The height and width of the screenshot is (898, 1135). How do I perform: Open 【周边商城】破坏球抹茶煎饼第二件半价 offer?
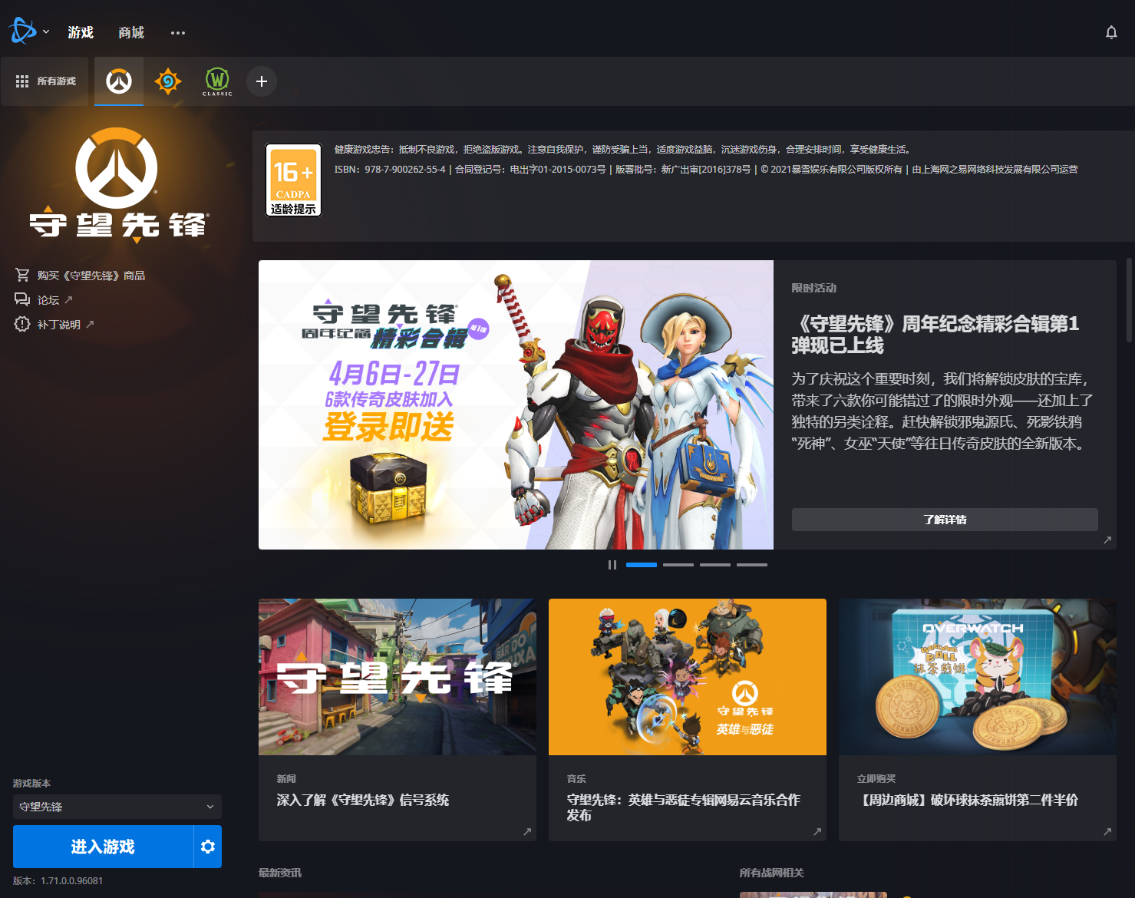coord(968,800)
